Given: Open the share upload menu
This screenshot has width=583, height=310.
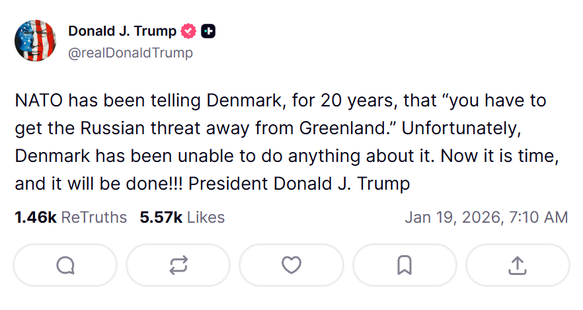Looking at the screenshot, I should point(518,265).
